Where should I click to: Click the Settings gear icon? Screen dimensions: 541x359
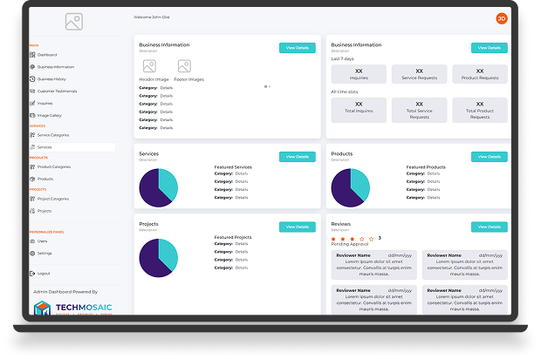click(32, 254)
